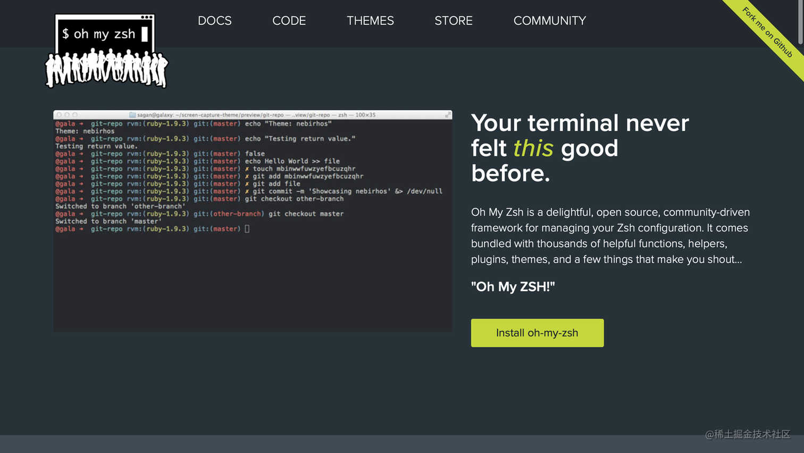The image size is (804, 453).
Task: Click resize arrows at terminal window's top-right corner
Action: (448, 114)
